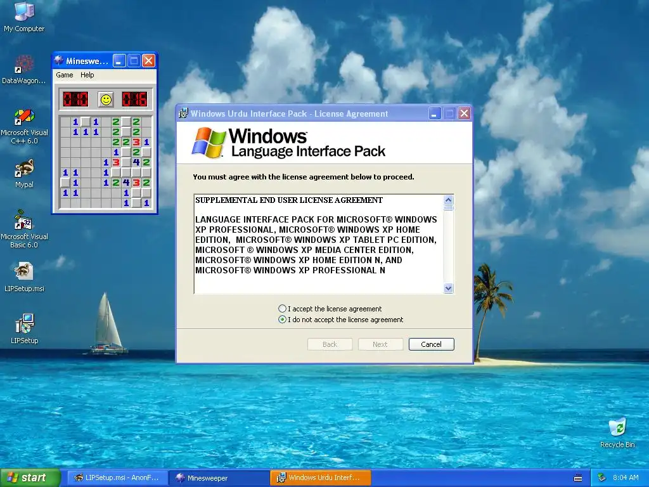Click the keyboard icon in system tray
The image size is (649, 487).
point(578,478)
